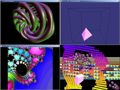Click the Physics window system icon
Image resolution: width=120 pixels, height=90 pixels.
(x=61, y=1)
